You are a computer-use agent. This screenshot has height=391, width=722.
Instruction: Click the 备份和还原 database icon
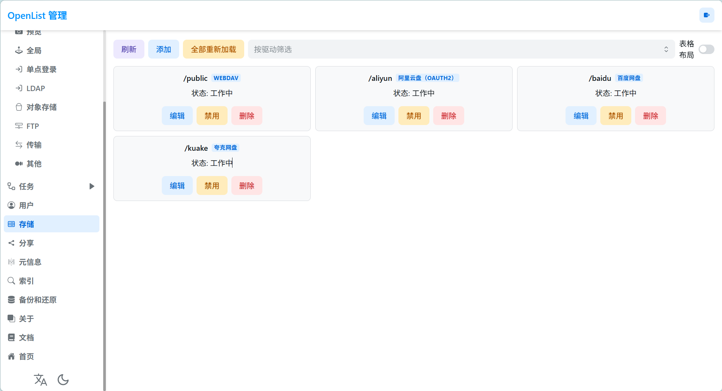[x=11, y=300]
